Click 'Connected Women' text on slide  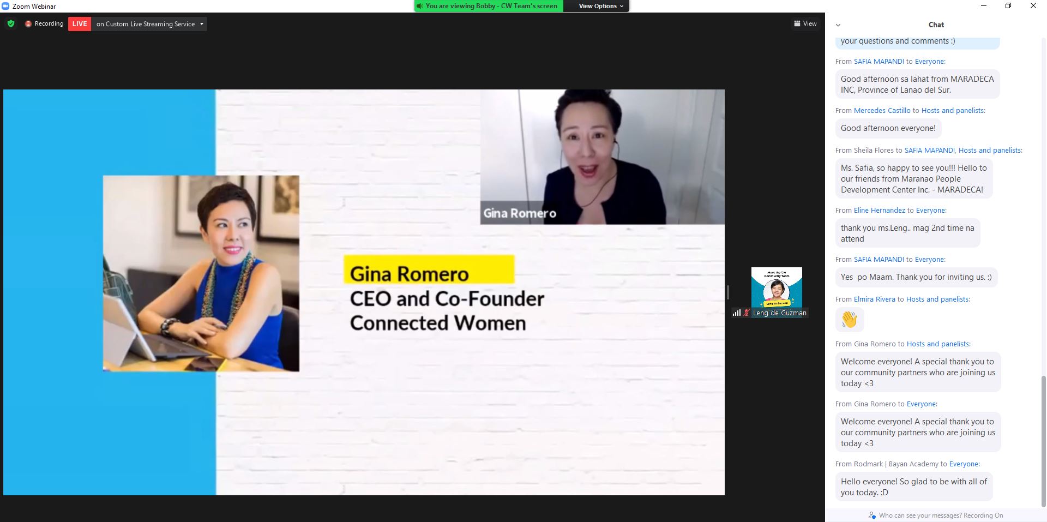click(438, 323)
